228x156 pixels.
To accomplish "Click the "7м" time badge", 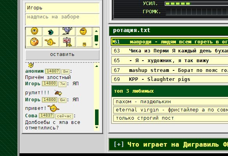I will (62, 84).
